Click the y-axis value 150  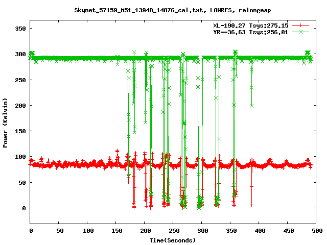[20, 131]
